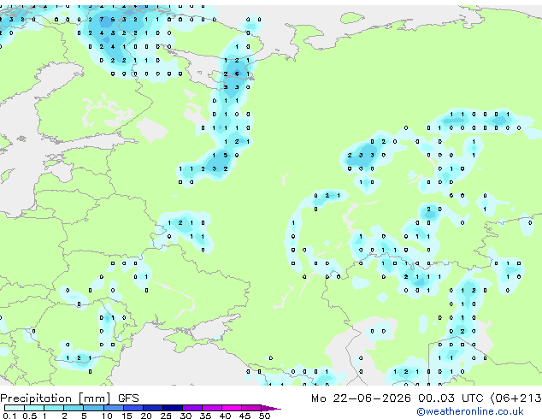Click legend swatch between 0.1 and 0.5
Screen dimensions: 542x419
(15, 408)
